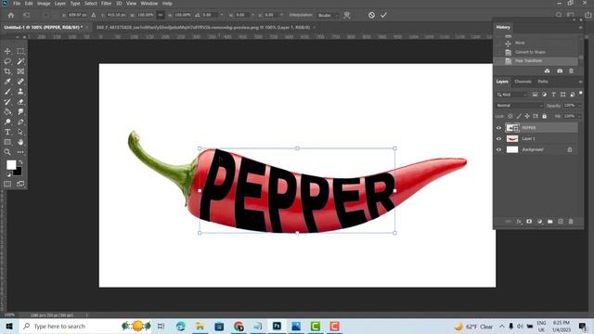Open the Interpolation dropdown
Viewport: 594px width, 334px height.
click(x=328, y=15)
